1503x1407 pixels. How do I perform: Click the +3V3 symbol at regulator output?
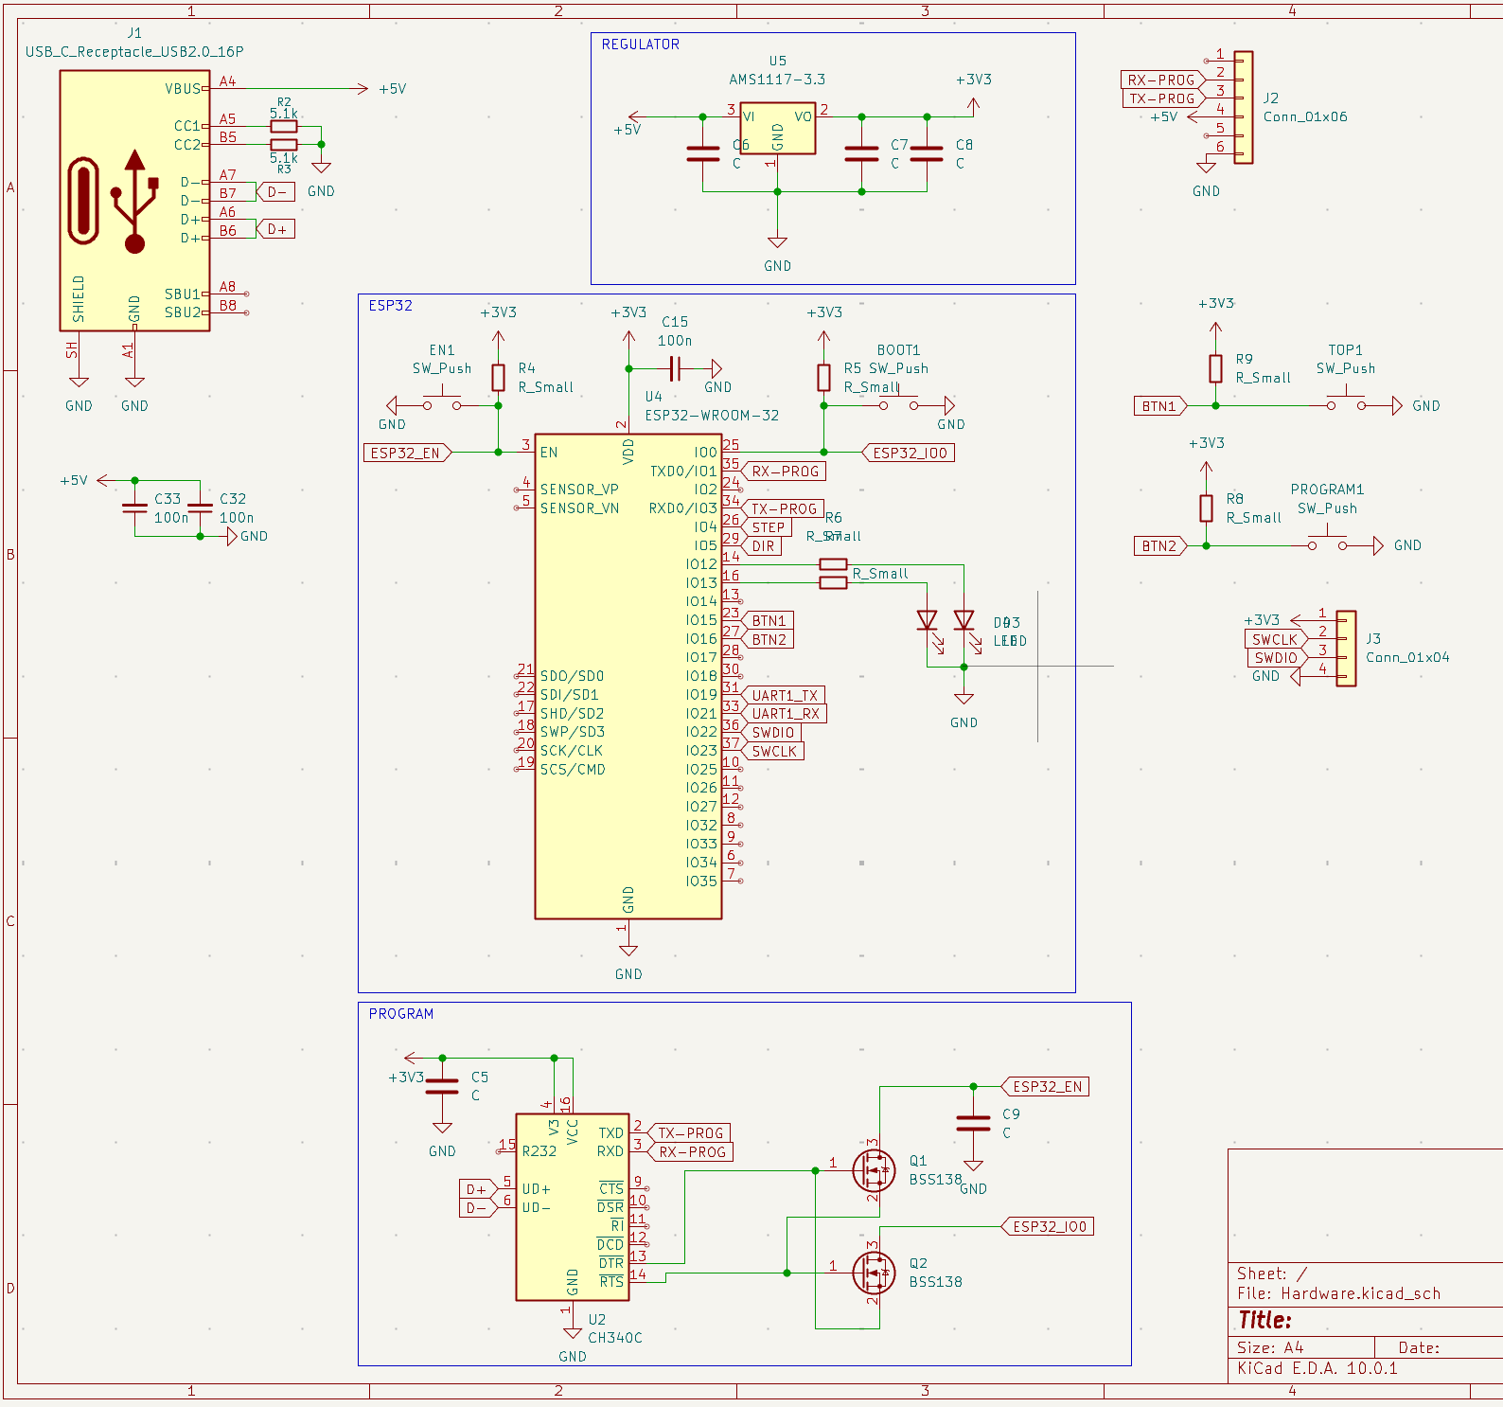point(973,95)
